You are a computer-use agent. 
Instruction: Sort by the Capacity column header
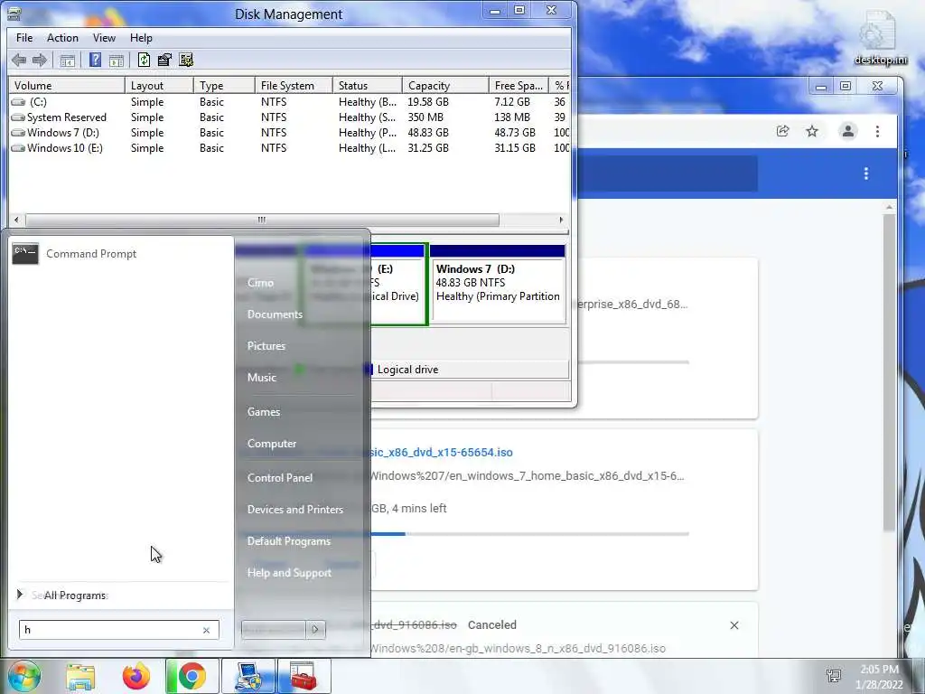[445, 86]
